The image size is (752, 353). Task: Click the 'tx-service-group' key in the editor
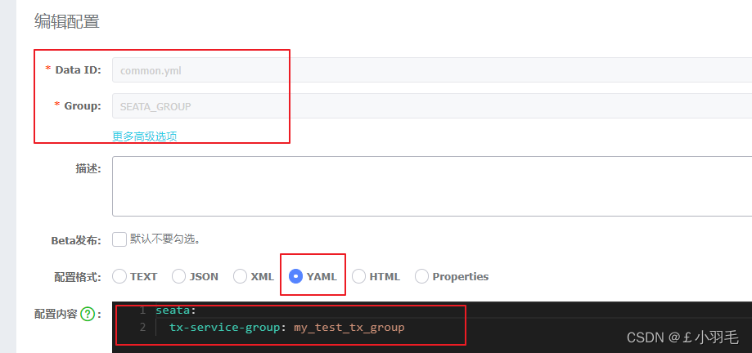[x=224, y=328]
